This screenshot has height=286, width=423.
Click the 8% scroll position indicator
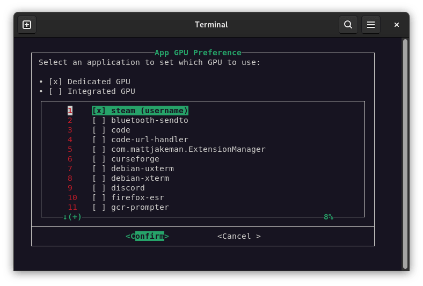(328, 217)
